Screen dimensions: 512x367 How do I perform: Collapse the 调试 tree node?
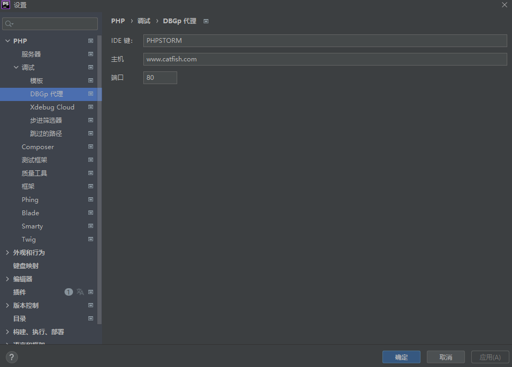tap(16, 67)
